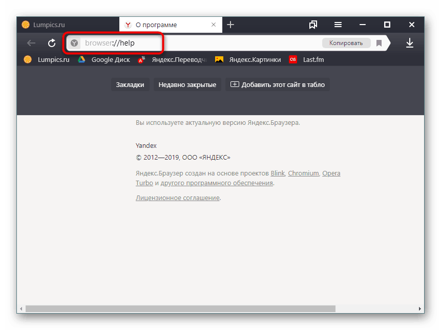Reload the current page
The width and height of the screenshot is (441, 330).
point(51,43)
